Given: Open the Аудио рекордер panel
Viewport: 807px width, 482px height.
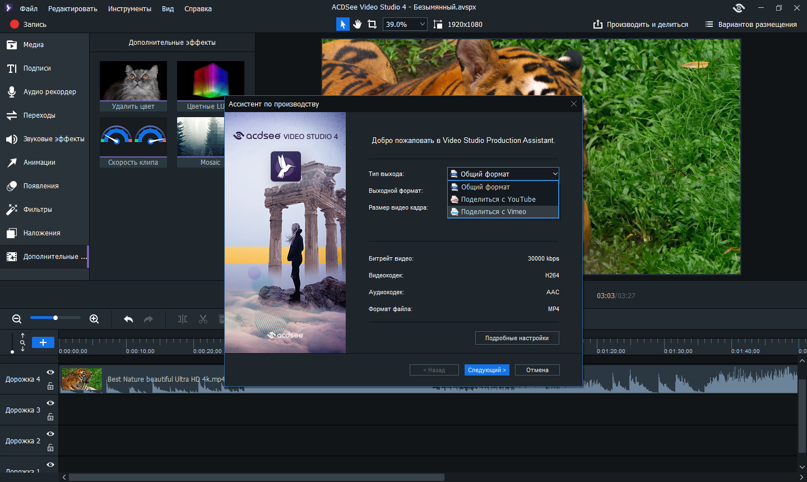Looking at the screenshot, I should coord(44,92).
